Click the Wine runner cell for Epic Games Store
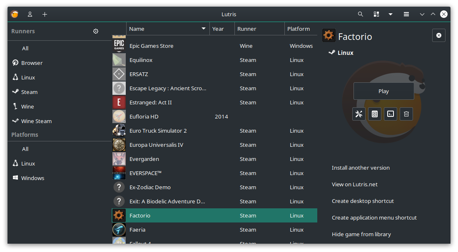The image size is (458, 252). 246,46
